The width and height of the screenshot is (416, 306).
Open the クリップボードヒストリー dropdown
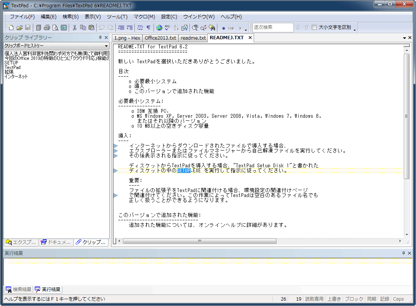coord(106,46)
